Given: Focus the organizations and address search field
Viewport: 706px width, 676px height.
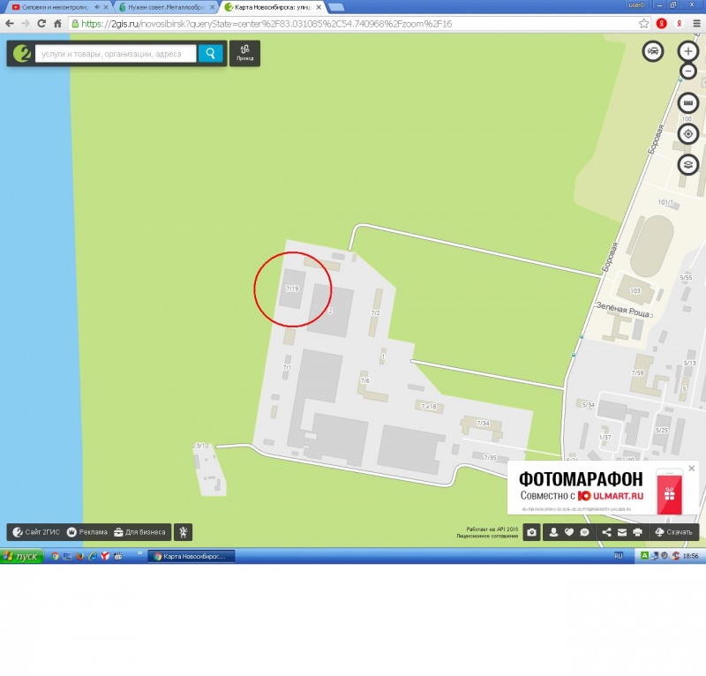Looking at the screenshot, I should (115, 54).
